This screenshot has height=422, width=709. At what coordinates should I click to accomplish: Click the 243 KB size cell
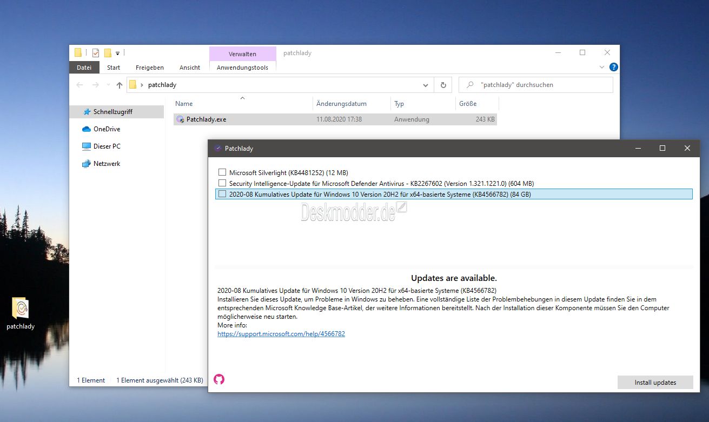click(x=485, y=119)
